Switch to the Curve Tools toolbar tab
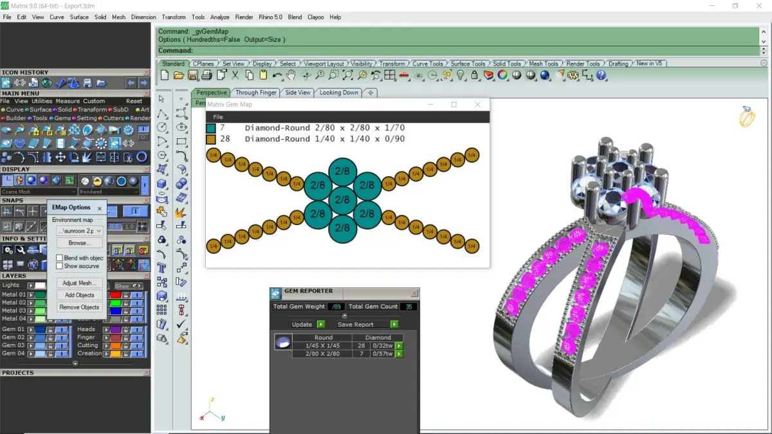 [x=428, y=64]
